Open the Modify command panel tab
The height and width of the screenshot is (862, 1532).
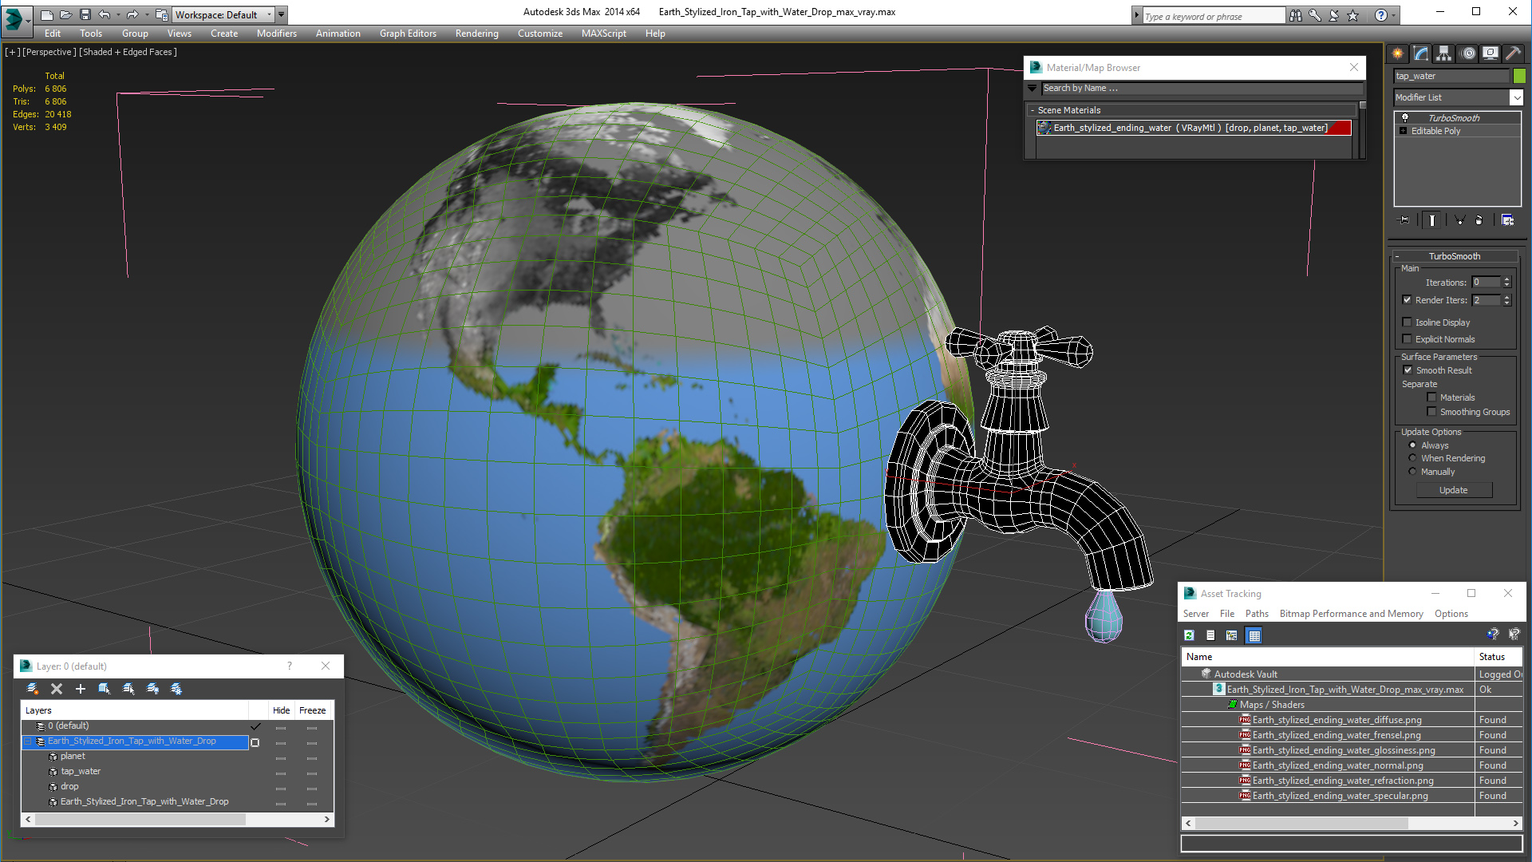(x=1421, y=53)
